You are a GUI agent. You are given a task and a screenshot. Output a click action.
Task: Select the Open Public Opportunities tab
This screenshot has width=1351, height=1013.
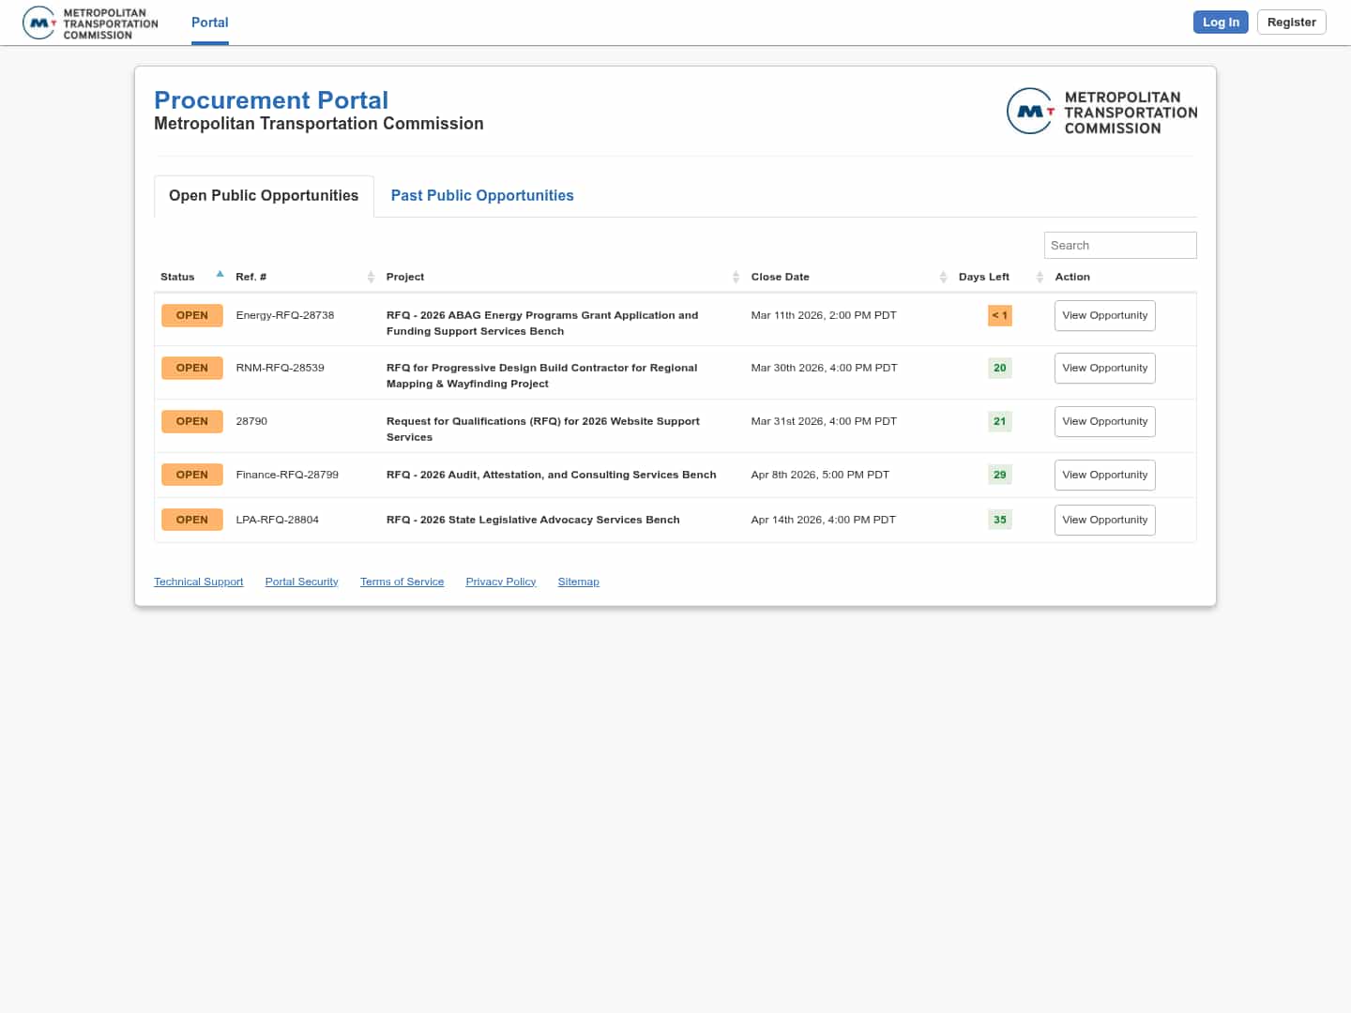(264, 196)
